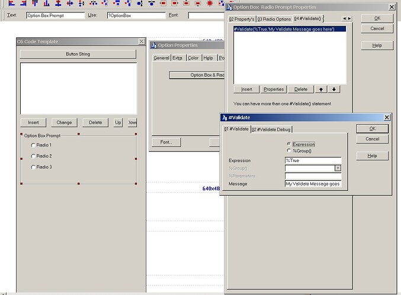The image size is (401, 295).
Task: Click the Message input field
Action: [313, 184]
